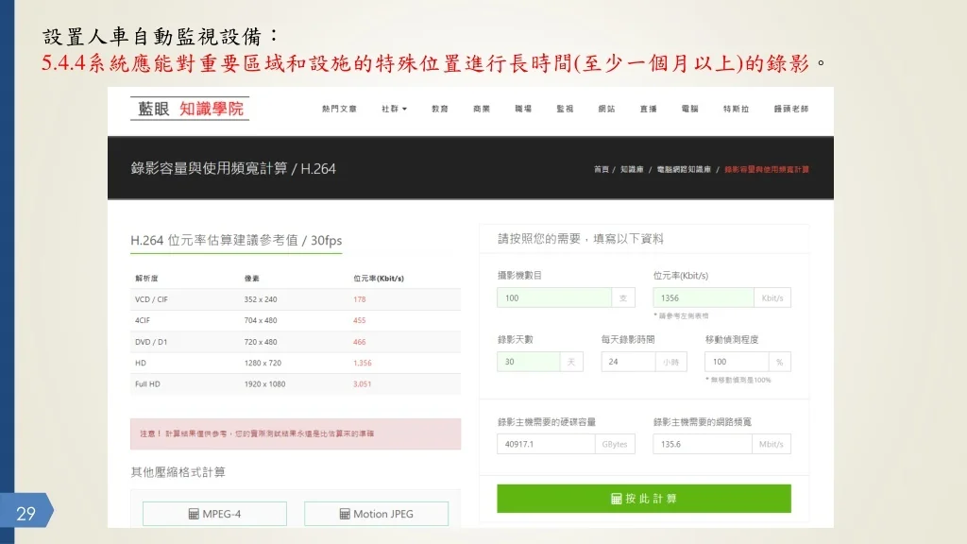Open the 職場 nav item
This screenshot has height=544, width=967.
[523, 109]
